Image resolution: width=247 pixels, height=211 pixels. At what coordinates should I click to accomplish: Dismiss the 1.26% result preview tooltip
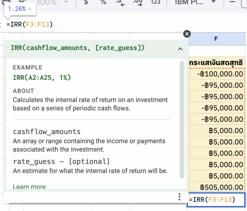click(30, 9)
